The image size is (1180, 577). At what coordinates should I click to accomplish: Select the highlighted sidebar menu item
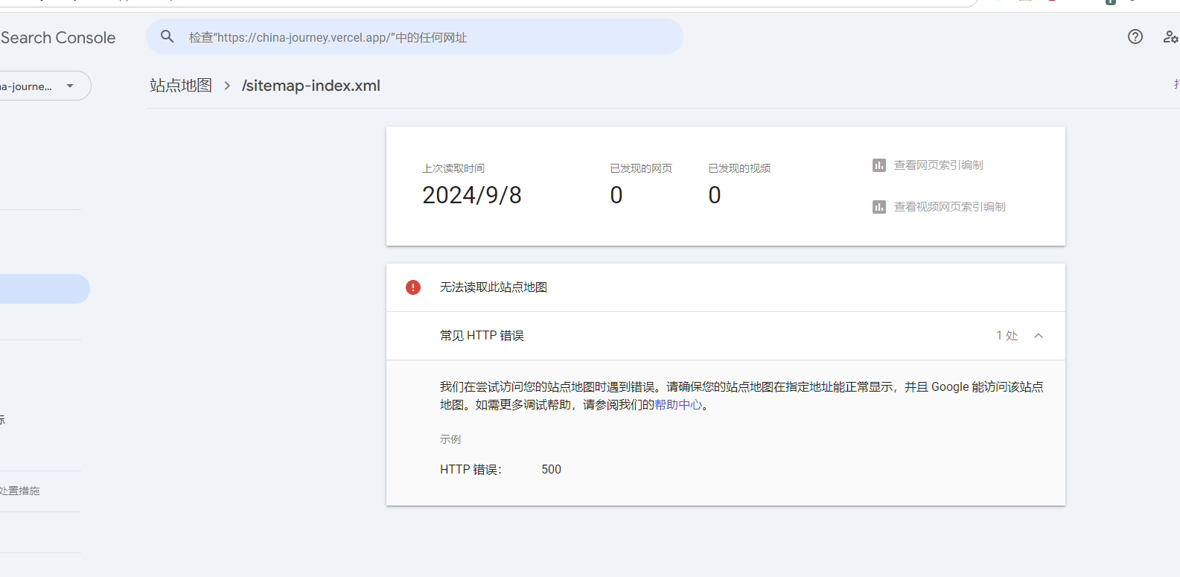click(x=45, y=289)
